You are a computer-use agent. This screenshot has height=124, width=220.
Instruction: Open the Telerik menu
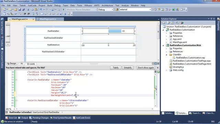(22, 6)
